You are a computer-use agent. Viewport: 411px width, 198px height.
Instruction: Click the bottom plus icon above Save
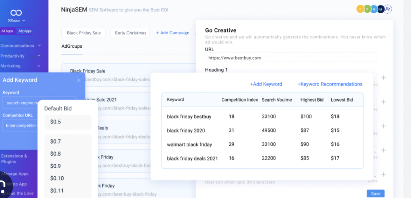click(383, 174)
